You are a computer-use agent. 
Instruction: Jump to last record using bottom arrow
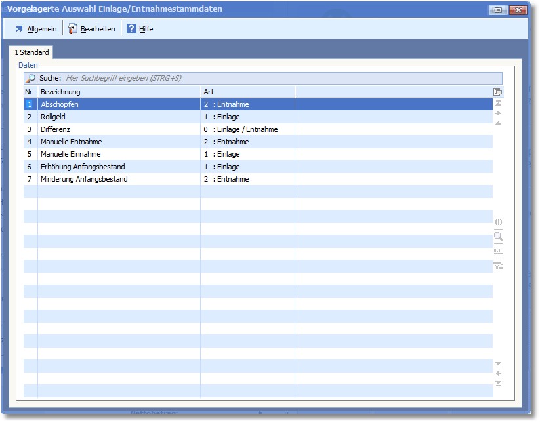coord(498,384)
